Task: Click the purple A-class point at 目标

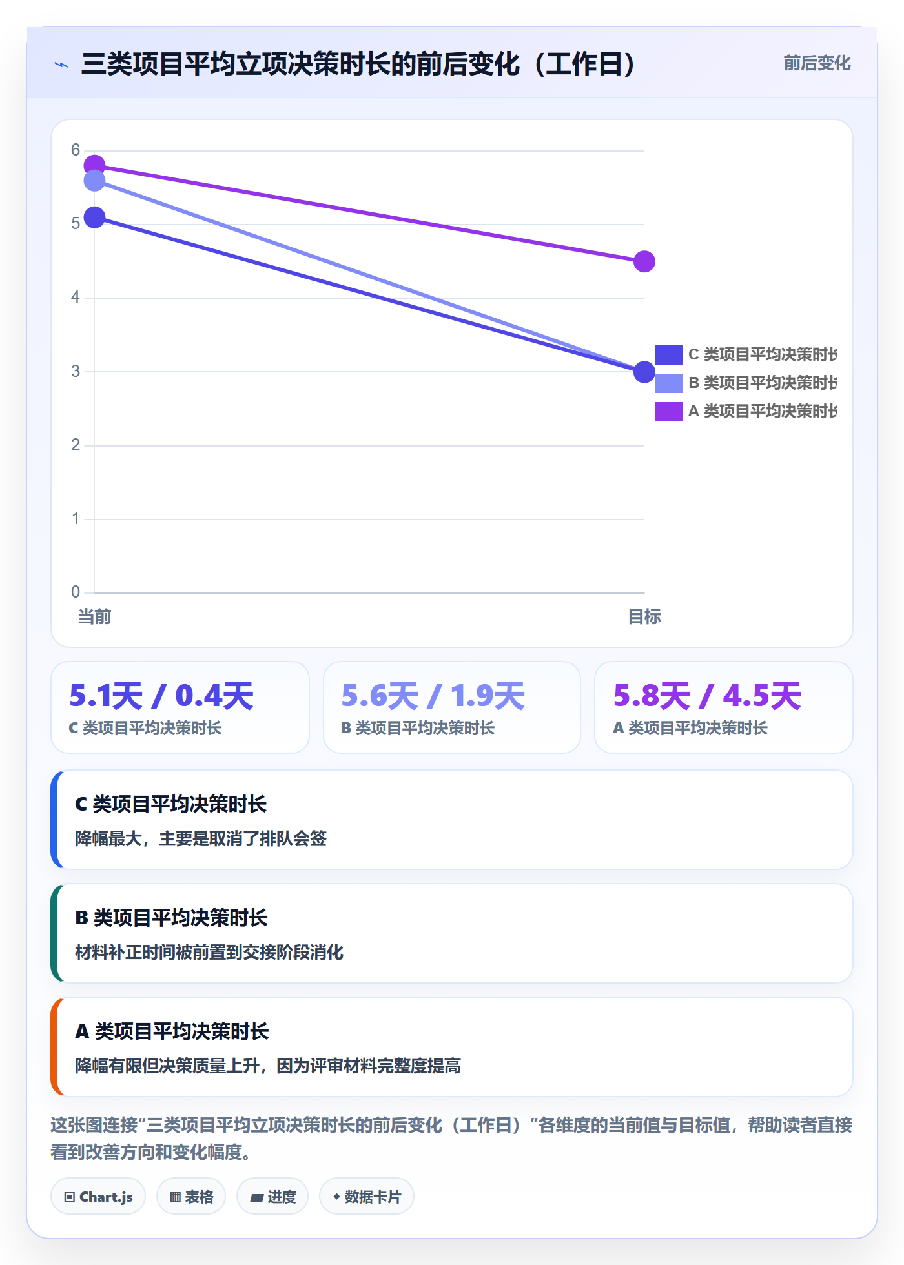Action: 644,261
